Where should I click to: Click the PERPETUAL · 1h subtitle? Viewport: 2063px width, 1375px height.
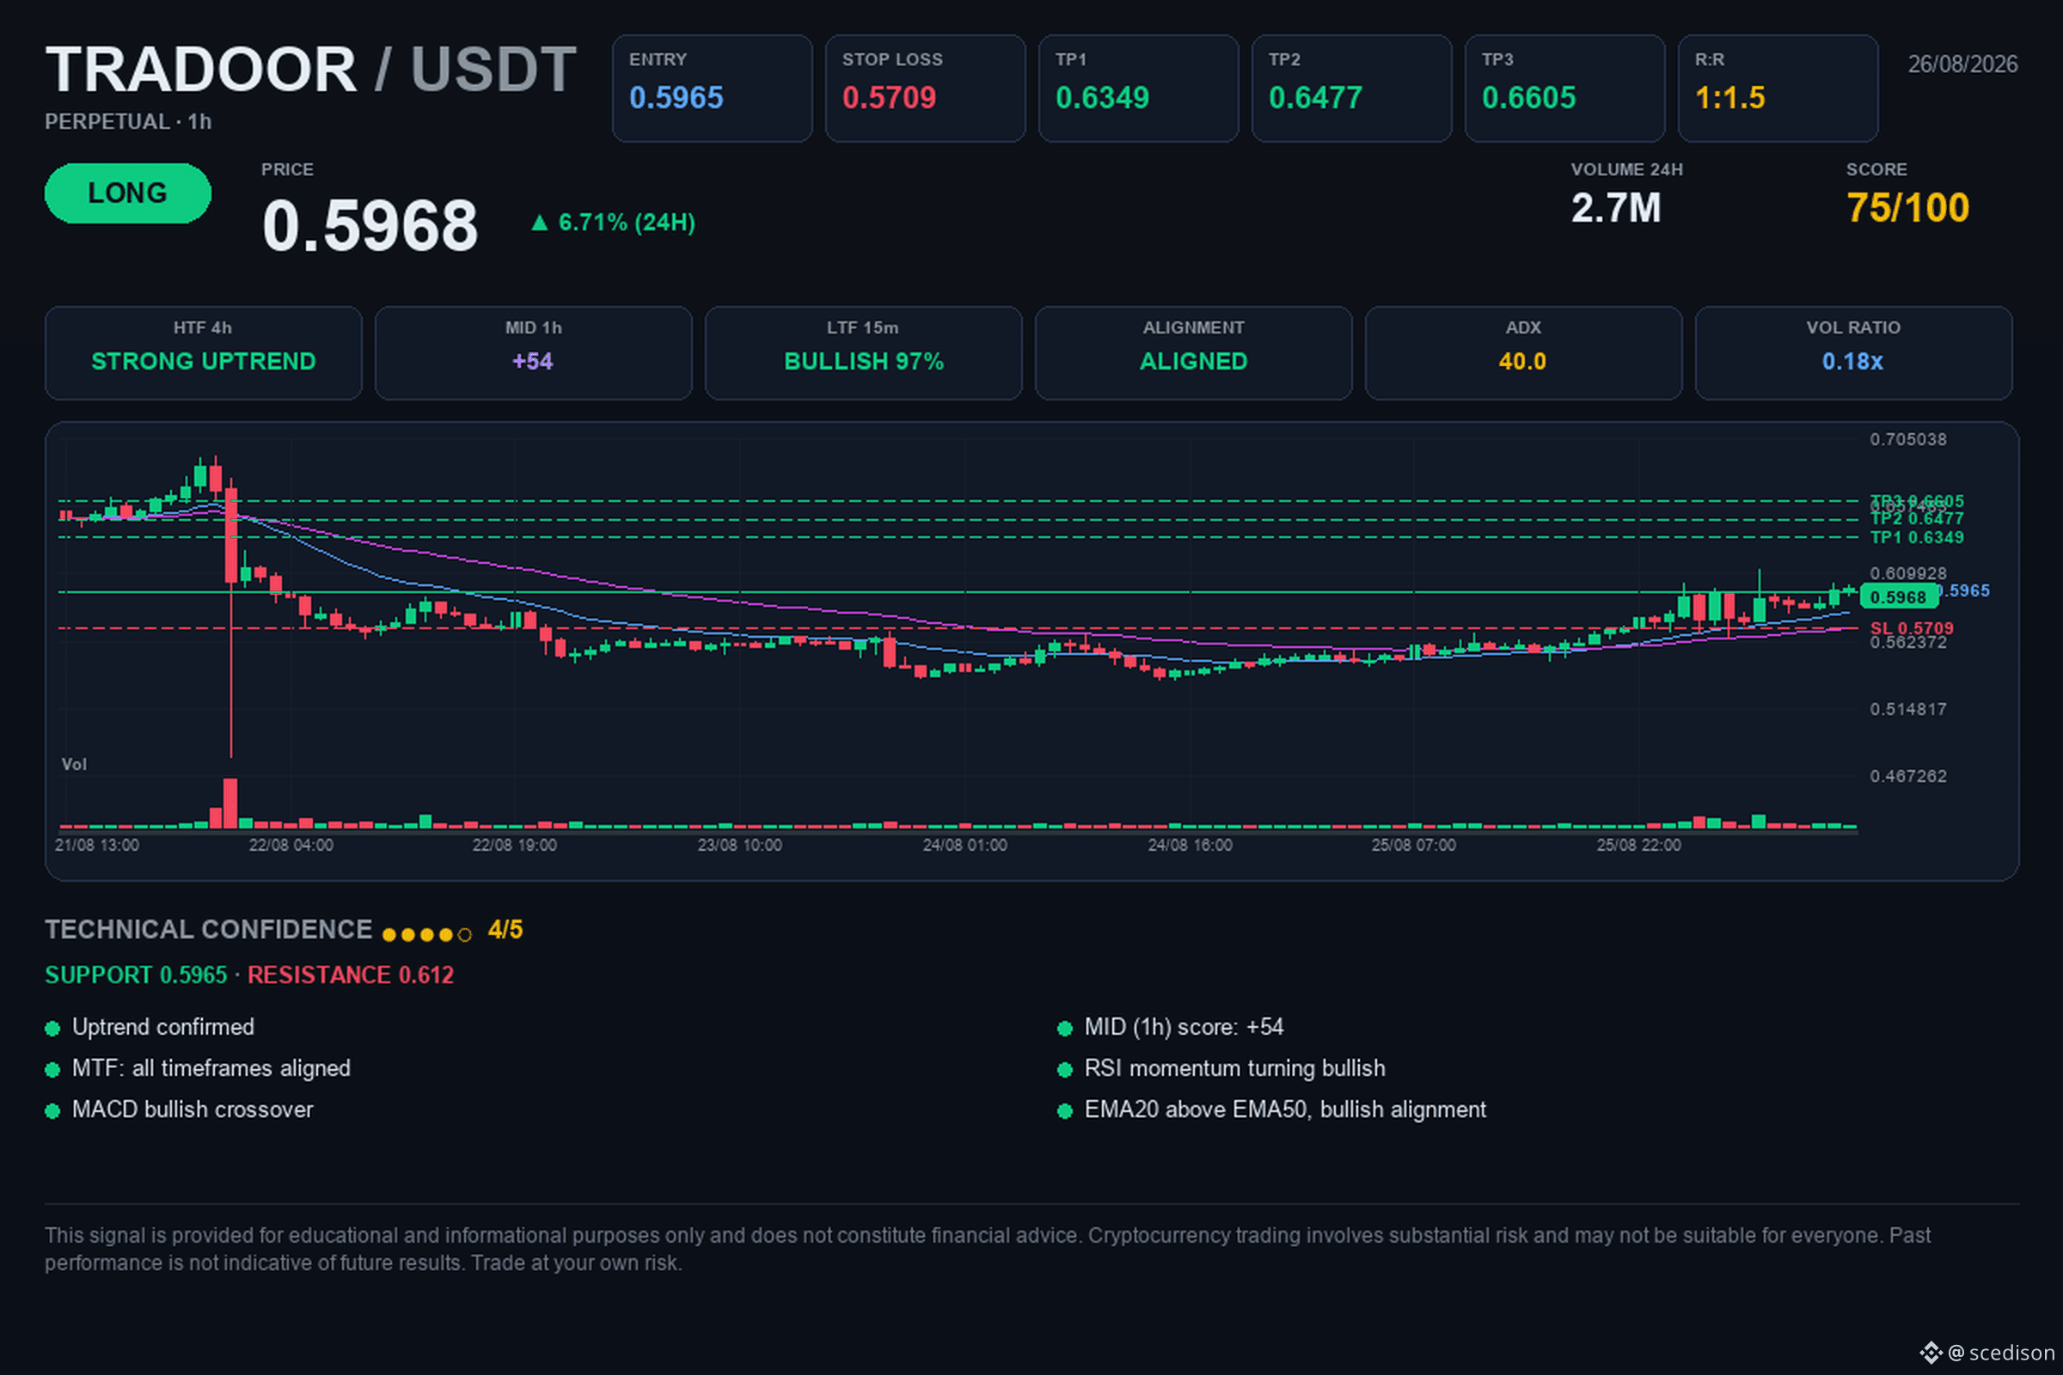pyautogui.click(x=128, y=122)
